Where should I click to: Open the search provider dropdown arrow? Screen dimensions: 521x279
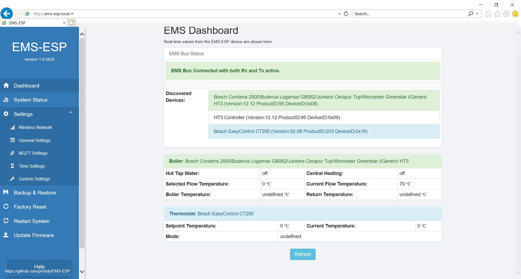pyautogui.click(x=477, y=14)
